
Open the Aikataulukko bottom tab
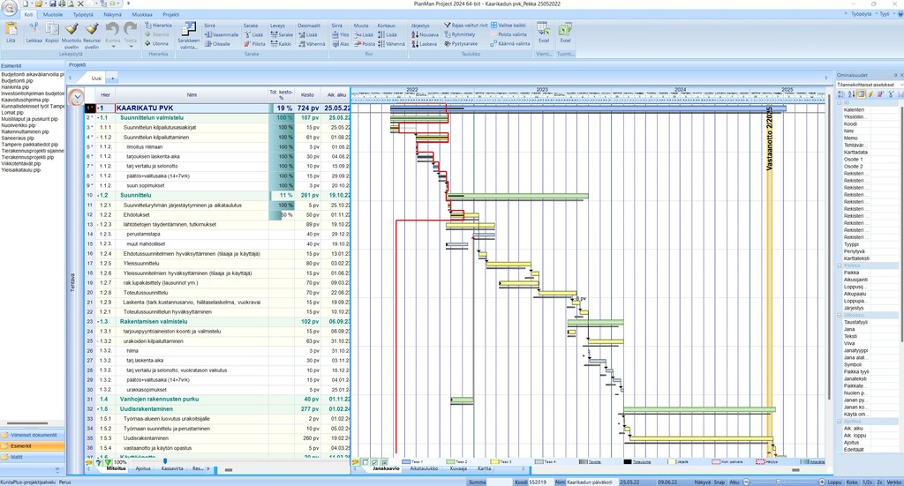pos(424,468)
